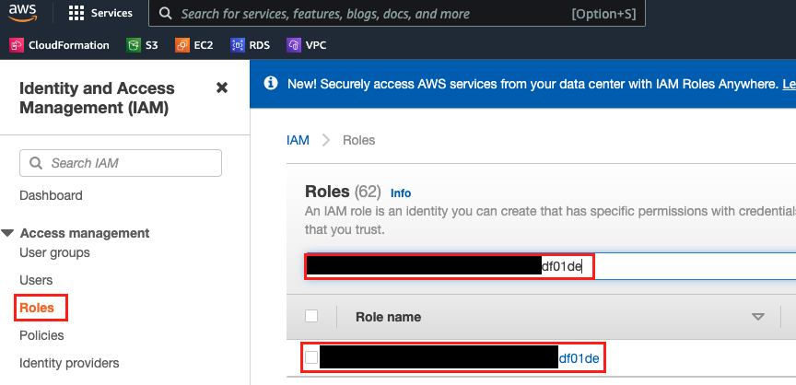Image resolution: width=796 pixels, height=385 pixels.
Task: Click the Info link beside Roles
Action: 401,193
